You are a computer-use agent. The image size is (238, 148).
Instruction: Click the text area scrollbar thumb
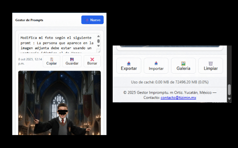tap(99, 41)
